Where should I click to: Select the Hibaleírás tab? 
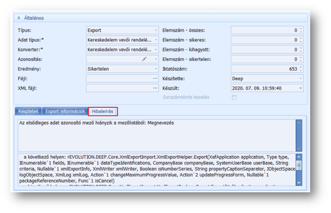pyautogui.click(x=104, y=111)
